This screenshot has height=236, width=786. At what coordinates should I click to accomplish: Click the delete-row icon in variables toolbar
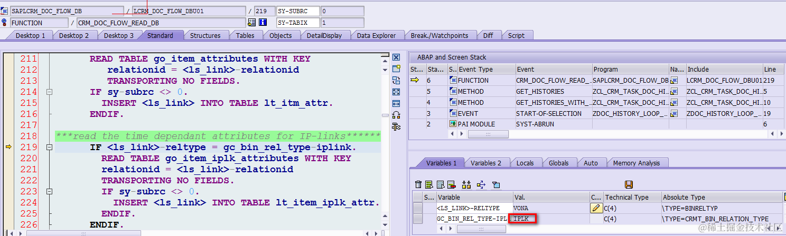coord(451,184)
